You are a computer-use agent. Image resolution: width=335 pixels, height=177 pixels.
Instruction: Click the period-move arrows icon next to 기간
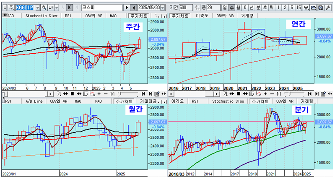point(197,8)
